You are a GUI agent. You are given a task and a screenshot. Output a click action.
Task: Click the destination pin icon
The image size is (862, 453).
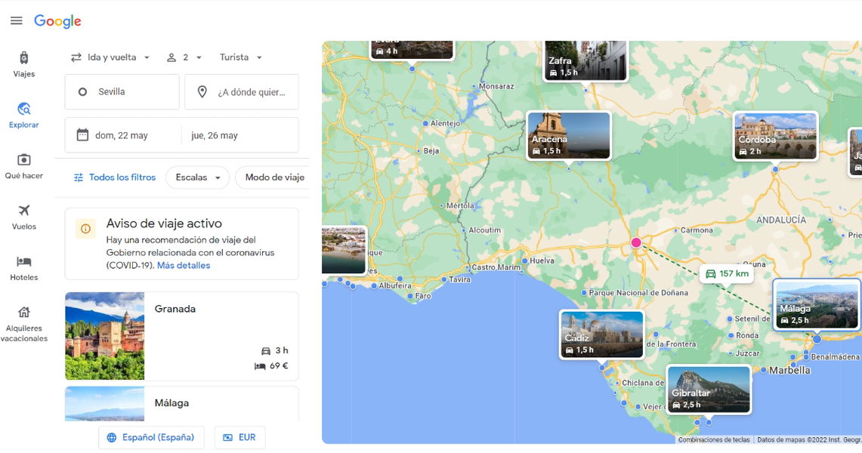pyautogui.click(x=202, y=91)
